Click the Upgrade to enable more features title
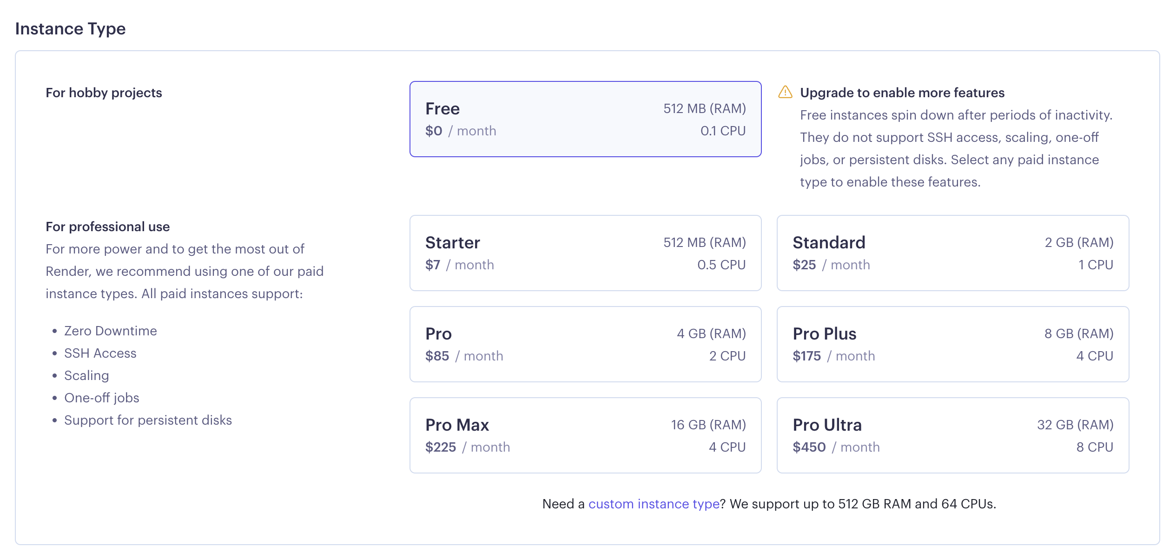Screen dimensions: 1176x560 902,93
